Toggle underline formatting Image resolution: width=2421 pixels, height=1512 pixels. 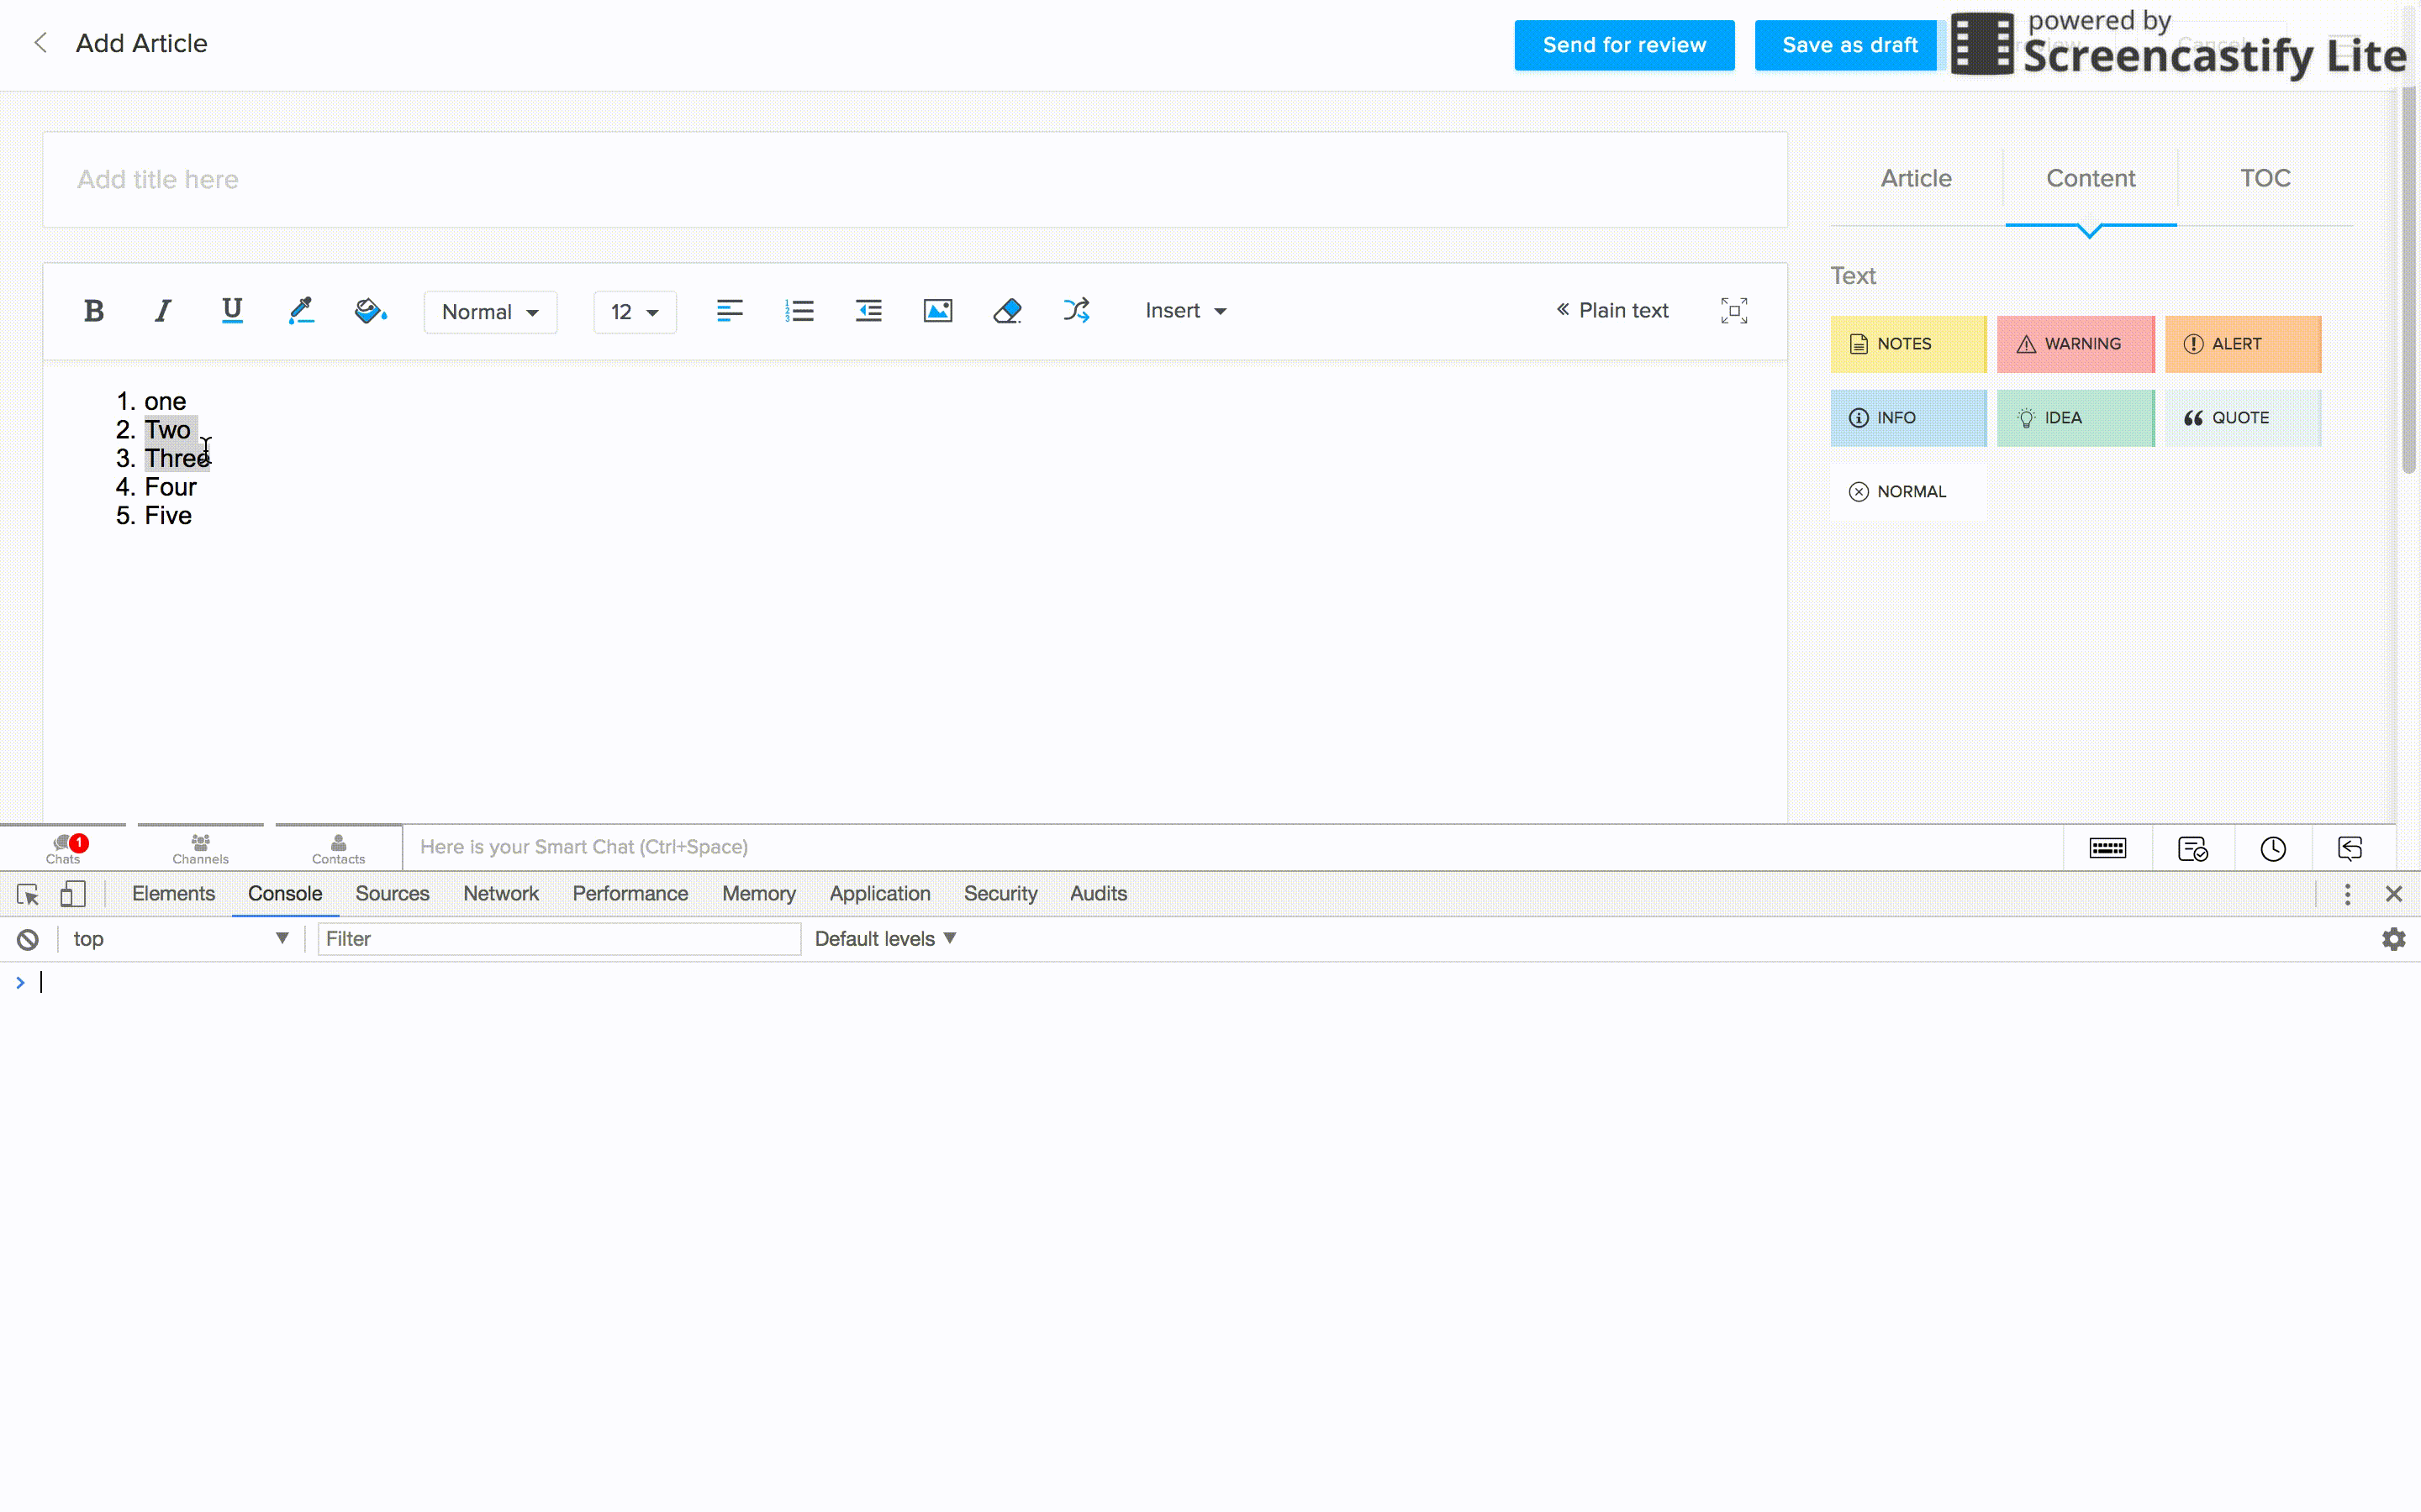pos(231,310)
